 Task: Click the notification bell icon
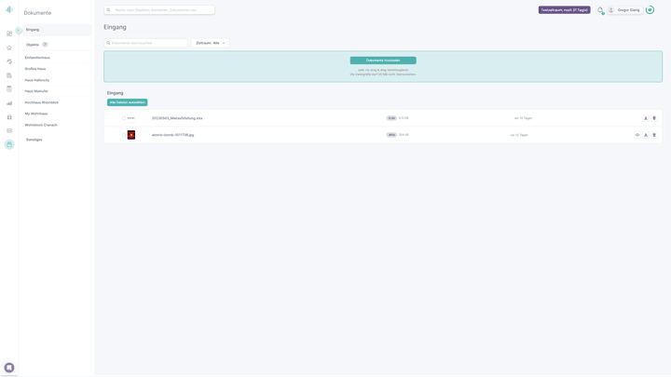(x=601, y=10)
